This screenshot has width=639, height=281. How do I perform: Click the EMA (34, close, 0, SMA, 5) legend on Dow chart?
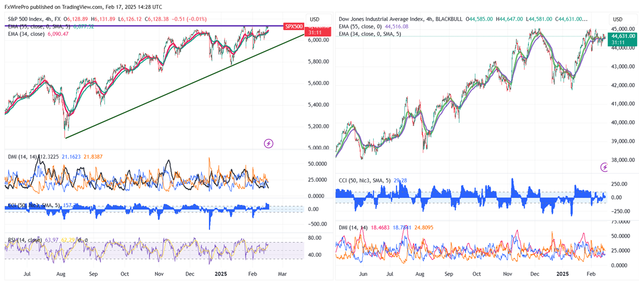[x=370, y=34]
